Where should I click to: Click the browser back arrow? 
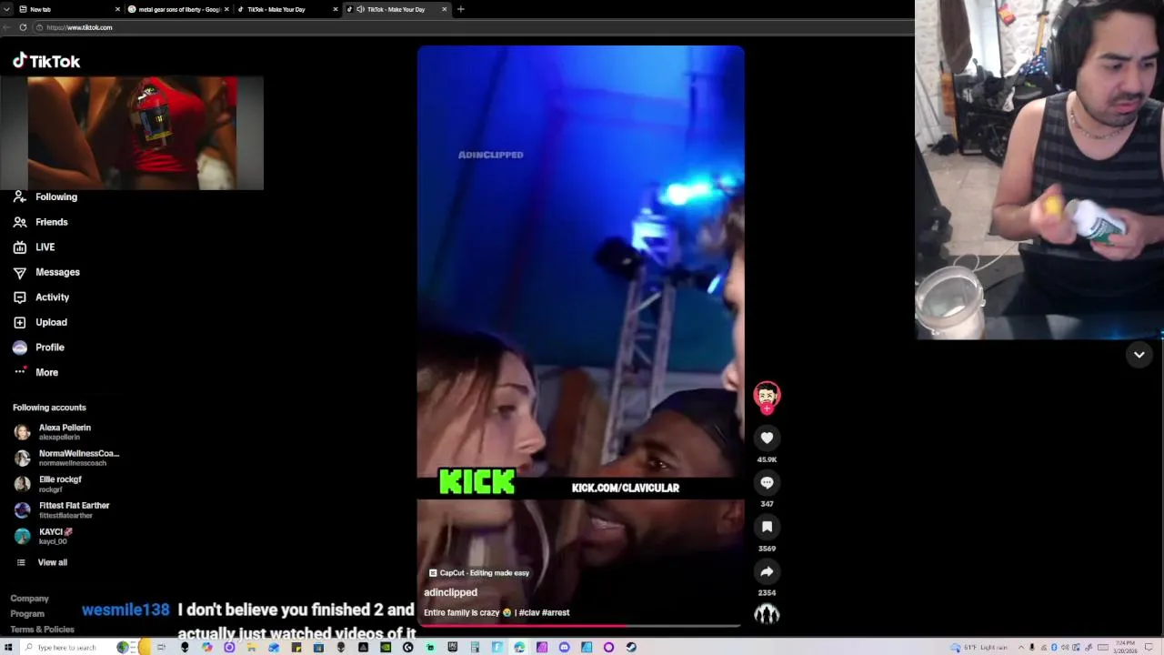coord(7,27)
